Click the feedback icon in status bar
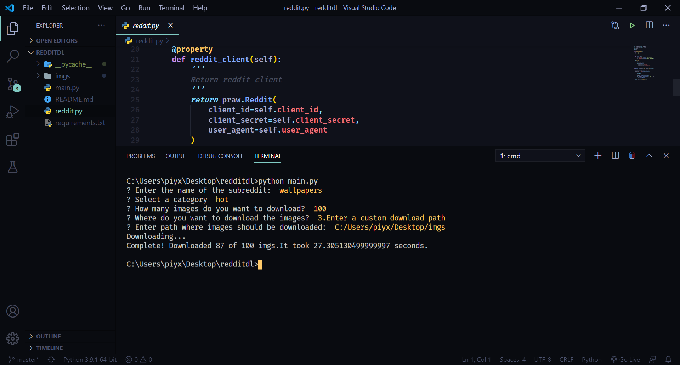Image resolution: width=680 pixels, height=365 pixels. [652, 360]
